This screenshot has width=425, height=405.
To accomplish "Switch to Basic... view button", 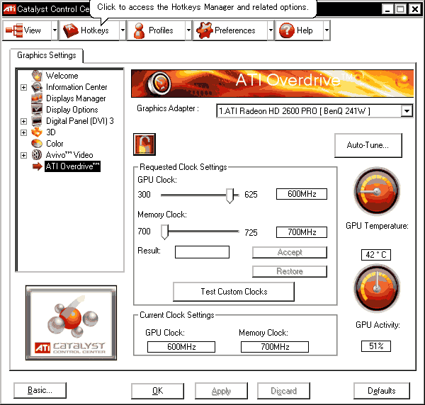I will pos(40,390).
